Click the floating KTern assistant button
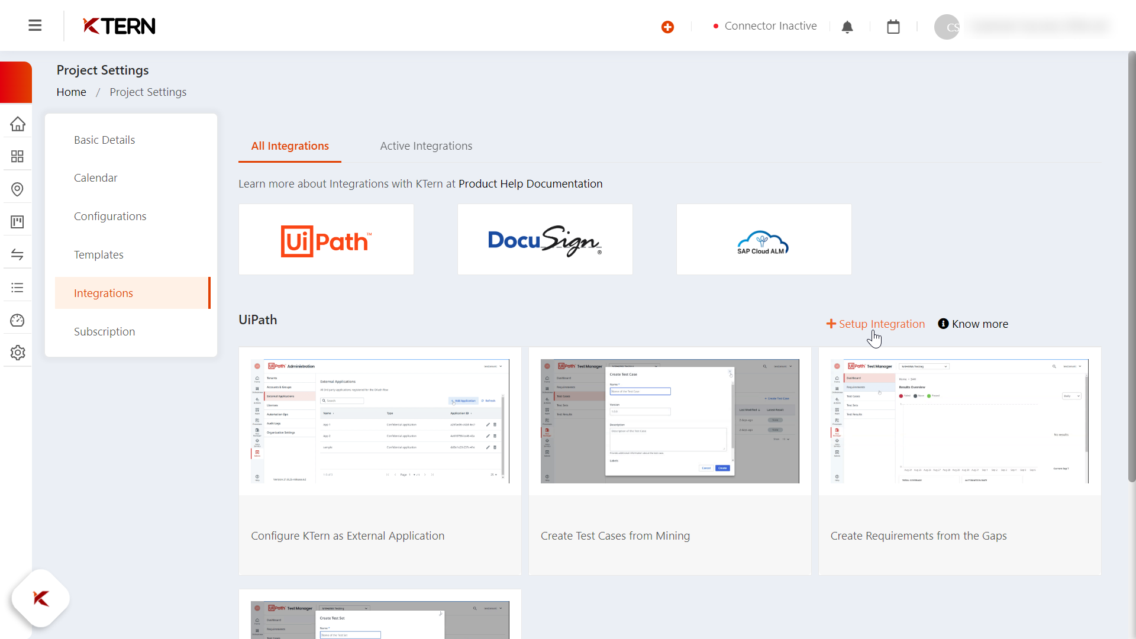 tap(41, 599)
